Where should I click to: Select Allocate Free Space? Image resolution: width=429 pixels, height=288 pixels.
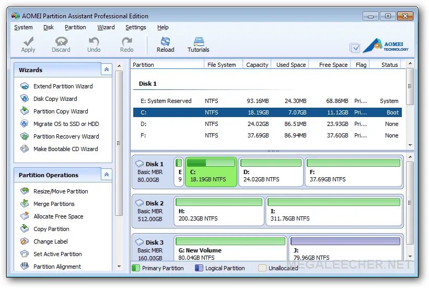(x=58, y=216)
